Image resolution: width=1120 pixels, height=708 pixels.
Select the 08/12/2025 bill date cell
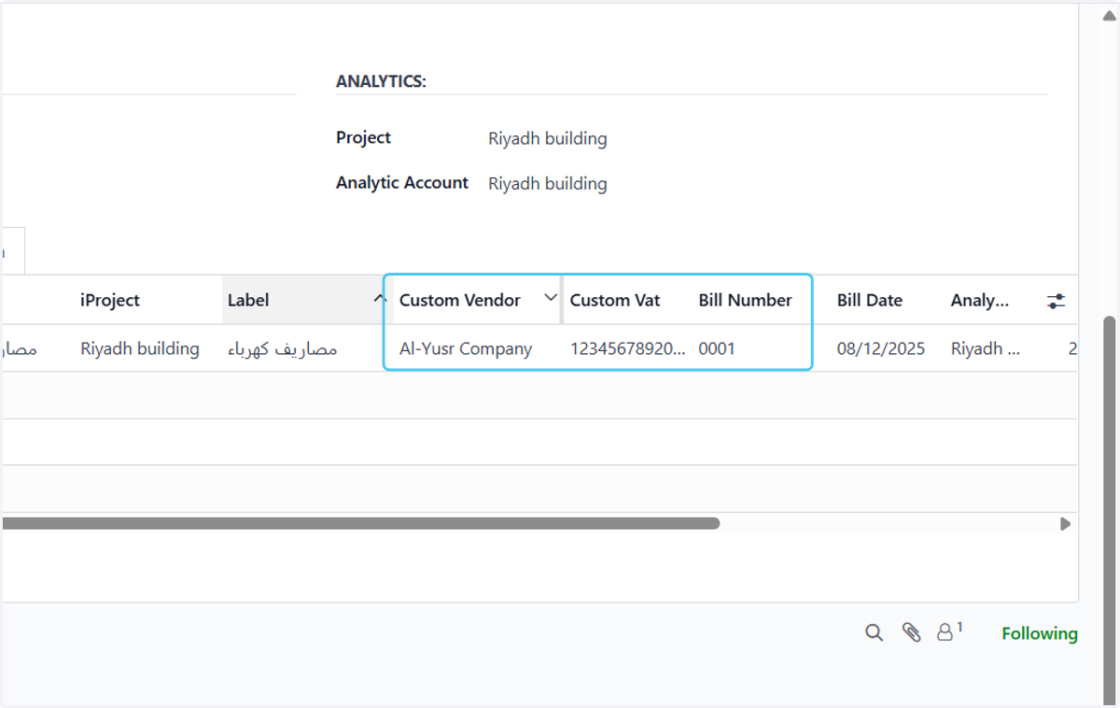click(x=881, y=348)
